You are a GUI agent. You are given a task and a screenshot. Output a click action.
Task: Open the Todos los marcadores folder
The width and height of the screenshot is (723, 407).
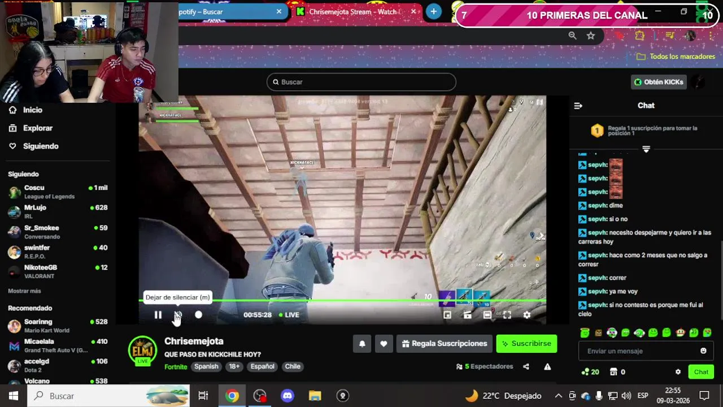pyautogui.click(x=676, y=57)
